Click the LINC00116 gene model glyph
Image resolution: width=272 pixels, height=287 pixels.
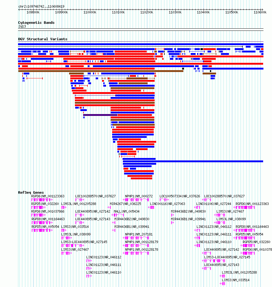pyautogui.click(x=151, y=207)
